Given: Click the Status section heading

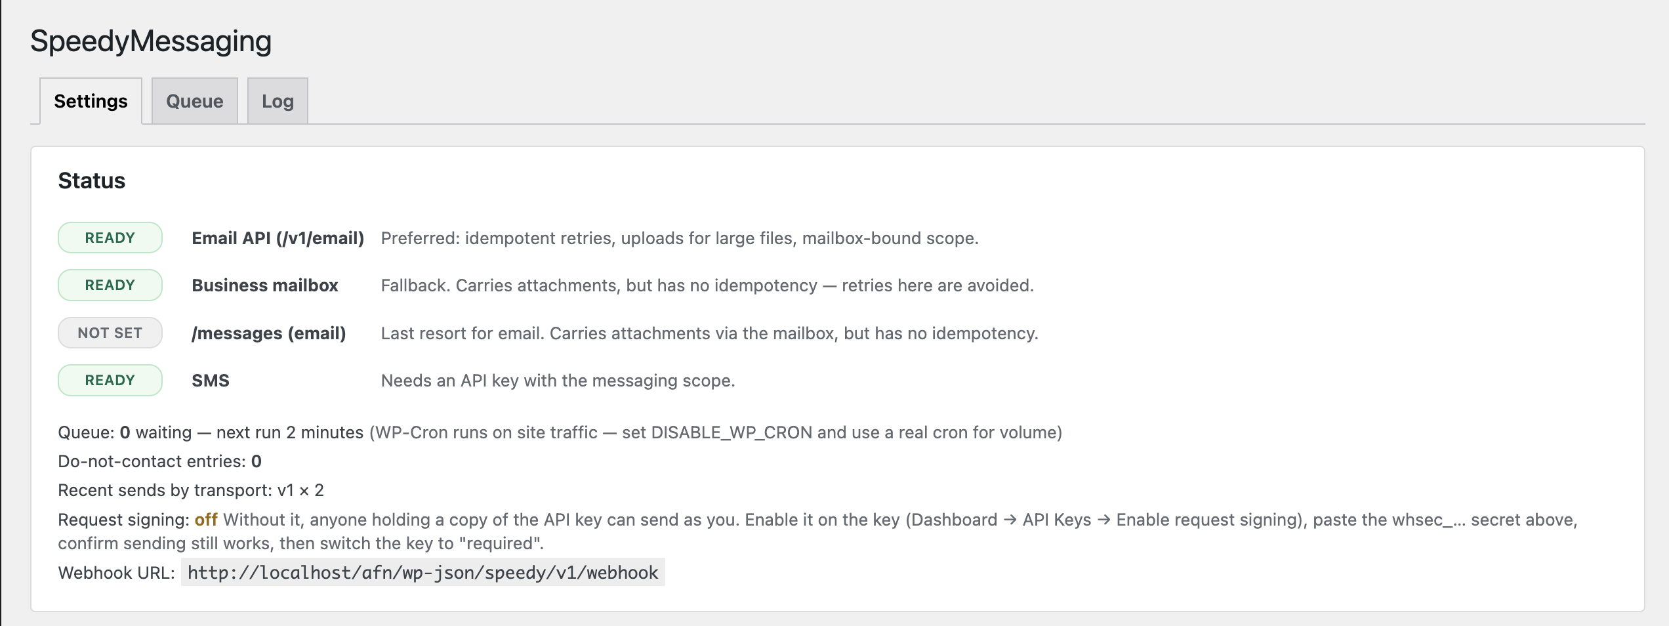Looking at the screenshot, I should pos(92,180).
